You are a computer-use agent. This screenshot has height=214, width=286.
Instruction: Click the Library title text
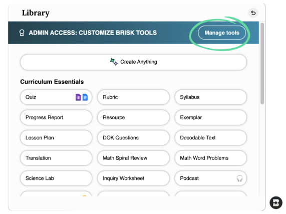(36, 13)
